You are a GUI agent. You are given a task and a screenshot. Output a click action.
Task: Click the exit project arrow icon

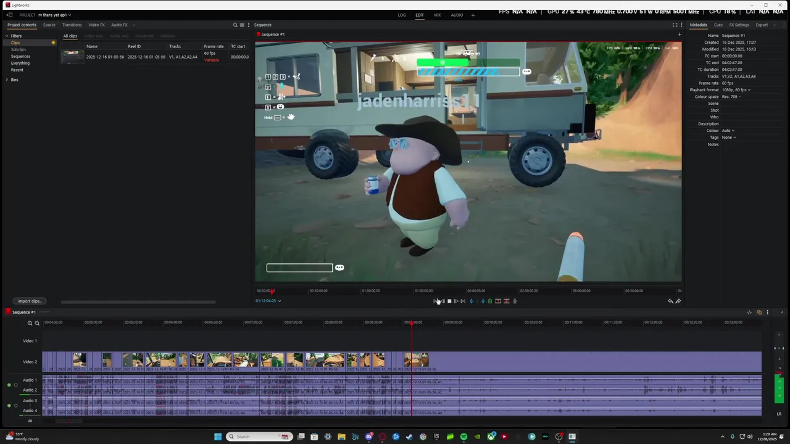(9, 15)
